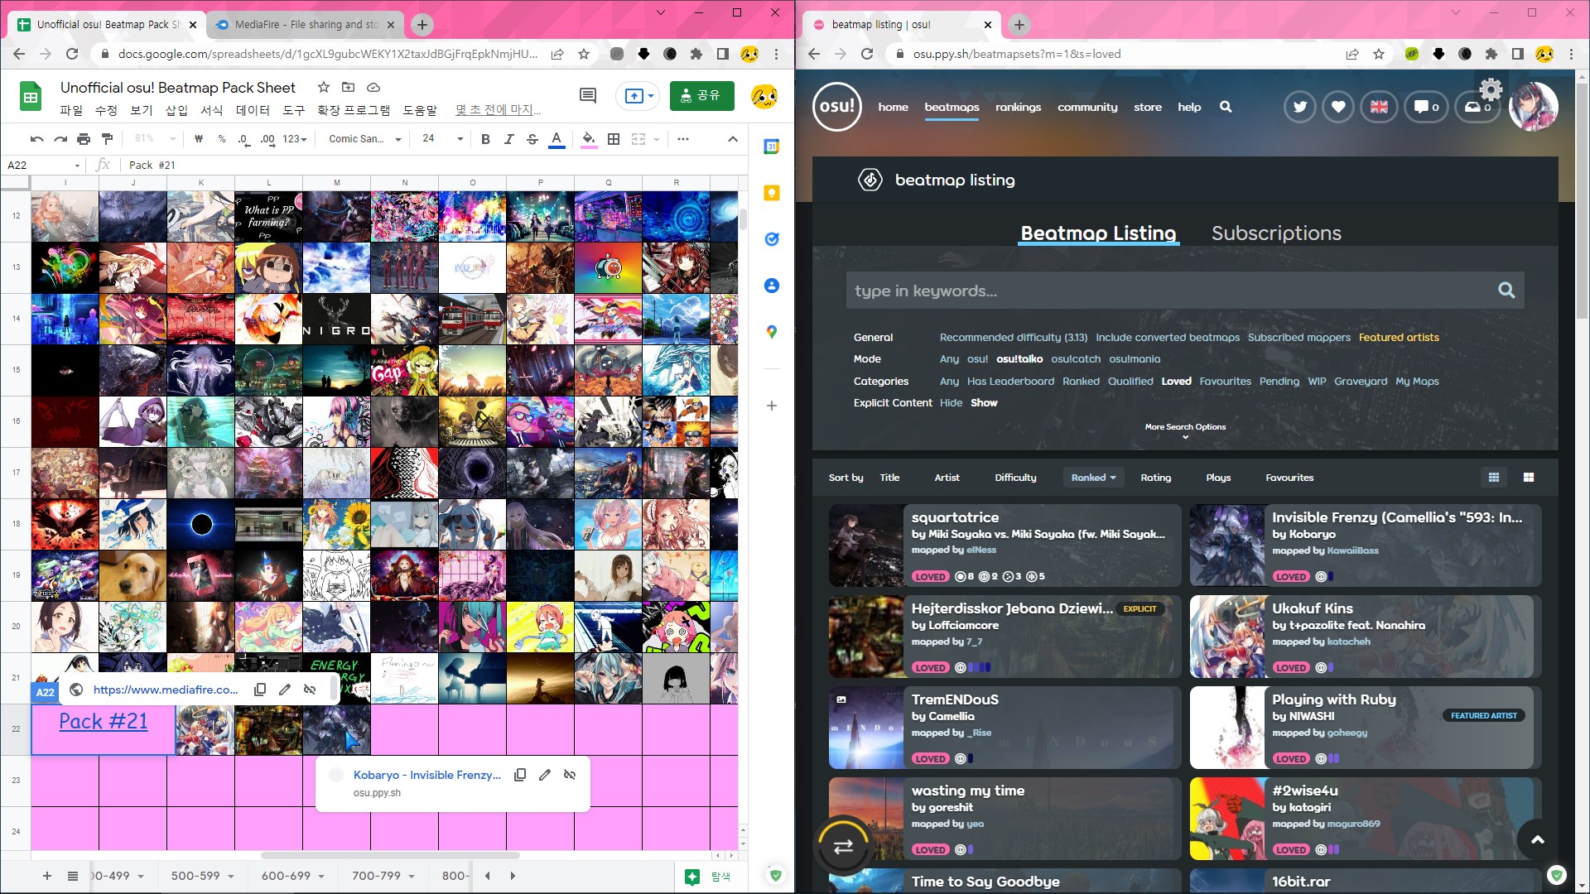The image size is (1590, 894).
Task: Open the 삽입 menu
Action: coord(176,110)
